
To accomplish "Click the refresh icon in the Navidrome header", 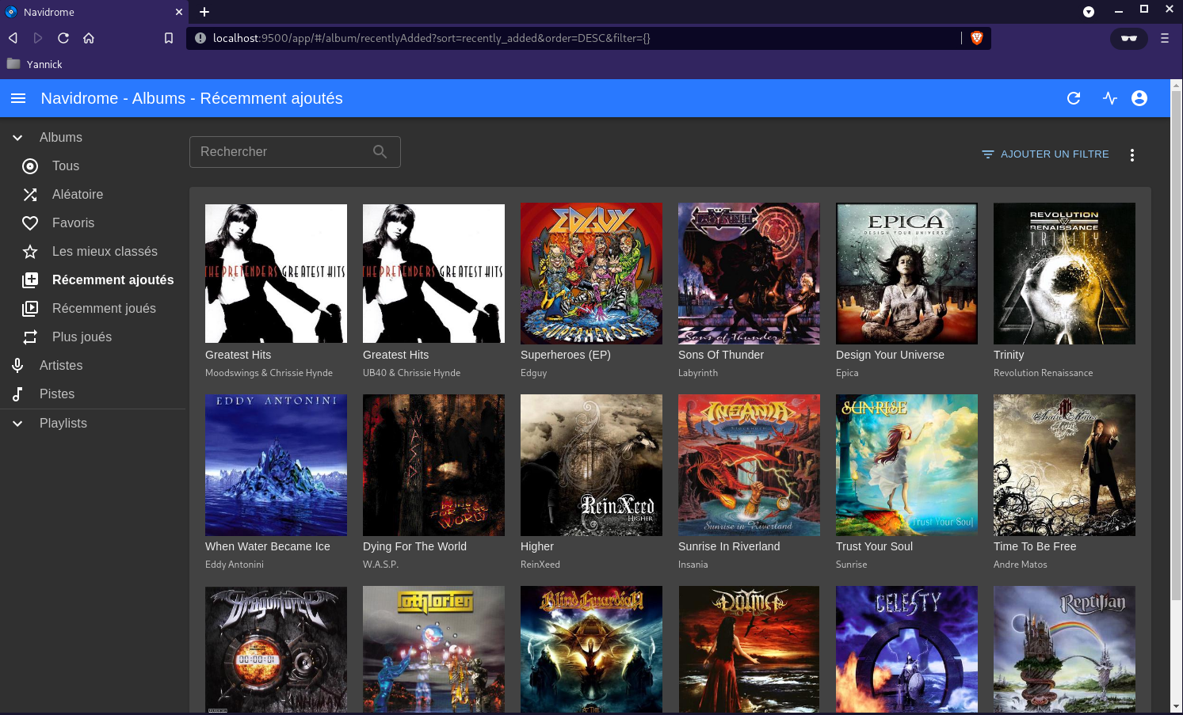I will click(1074, 98).
